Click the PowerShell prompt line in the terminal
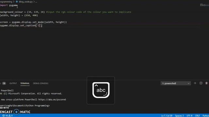Screen dimensions: 209x117 25,106
